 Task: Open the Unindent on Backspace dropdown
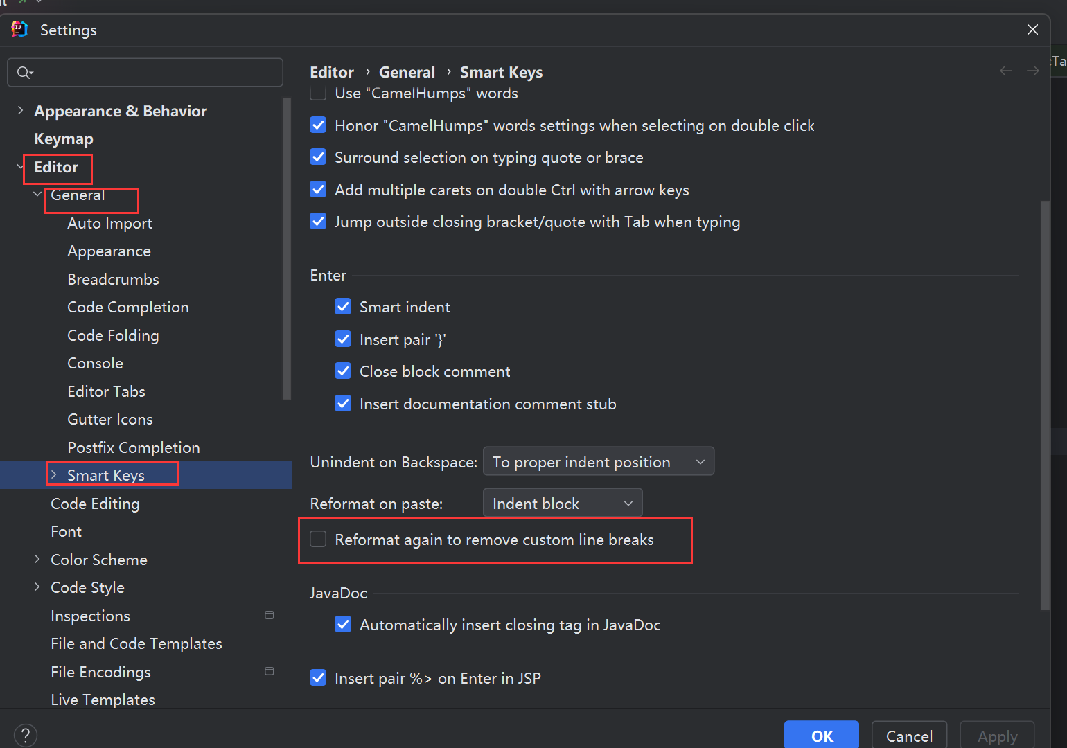[x=598, y=462]
